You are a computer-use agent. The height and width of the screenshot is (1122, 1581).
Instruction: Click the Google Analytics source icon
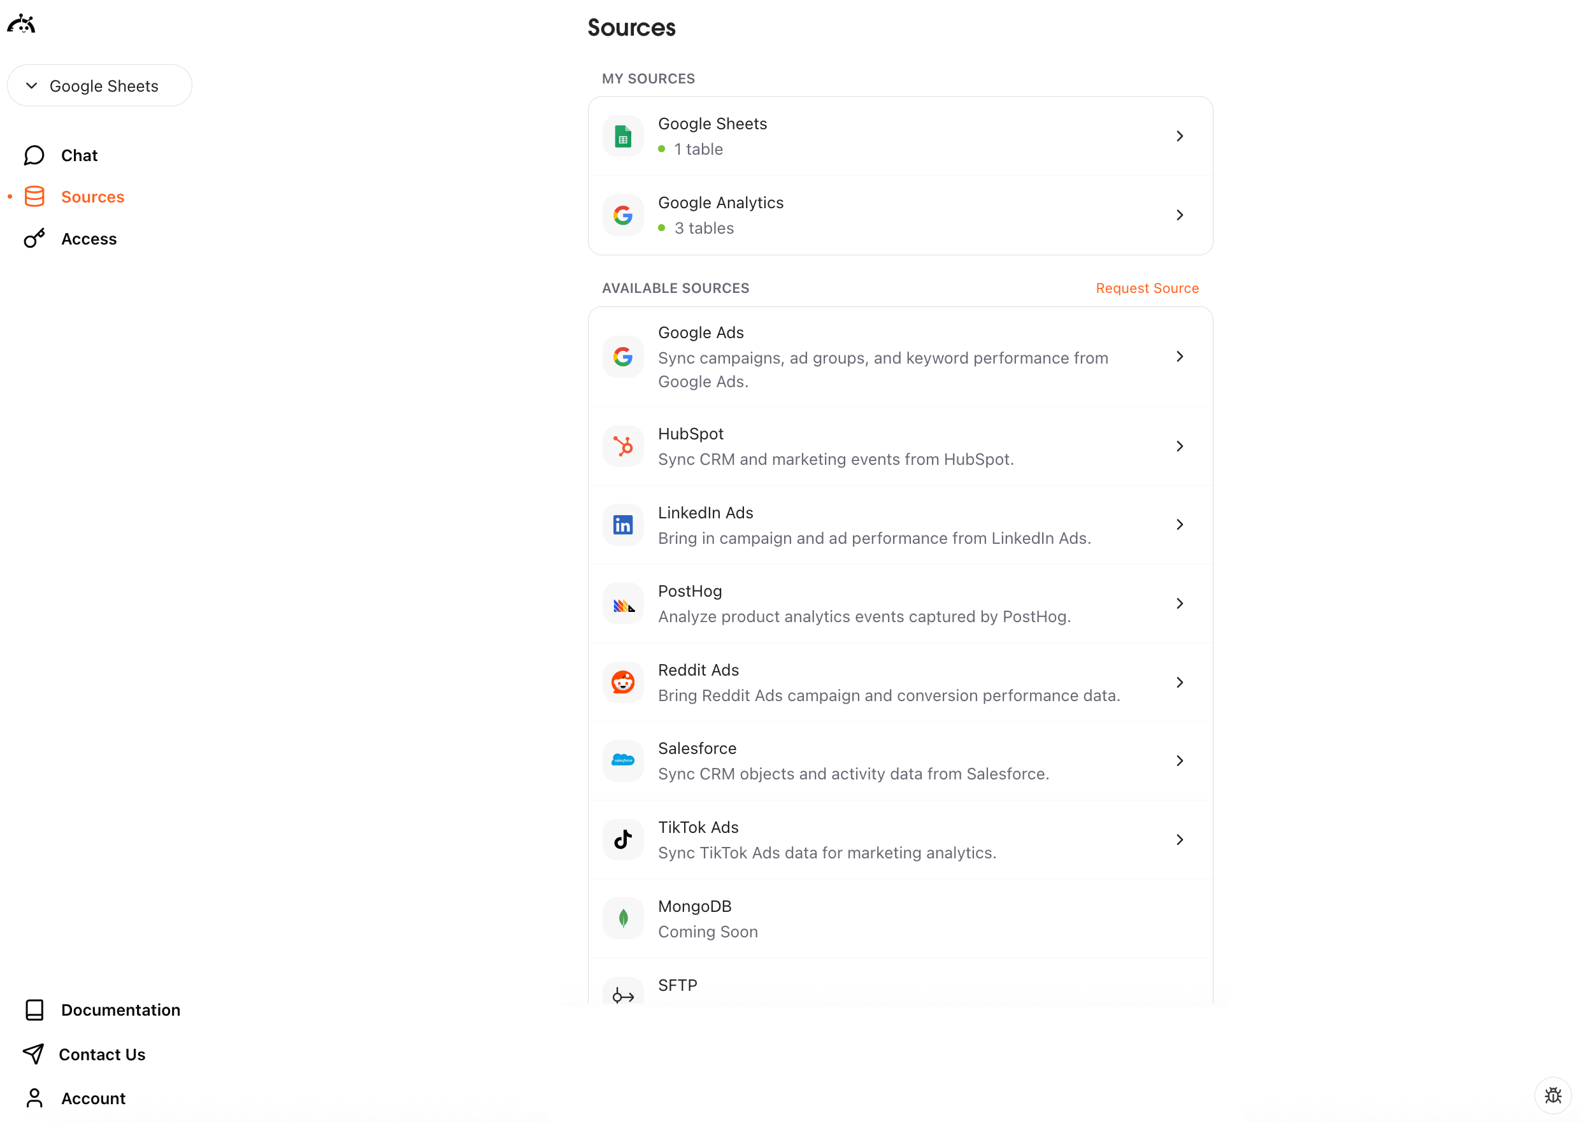coord(622,215)
